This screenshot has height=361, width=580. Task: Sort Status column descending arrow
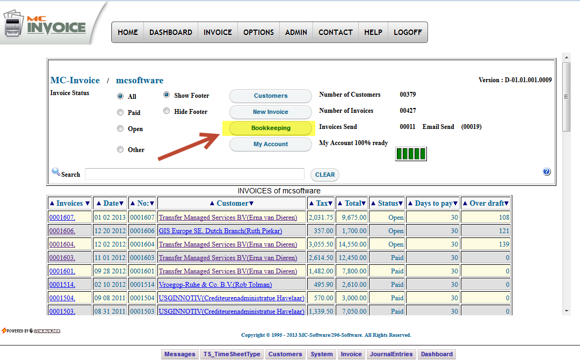pyautogui.click(x=401, y=204)
